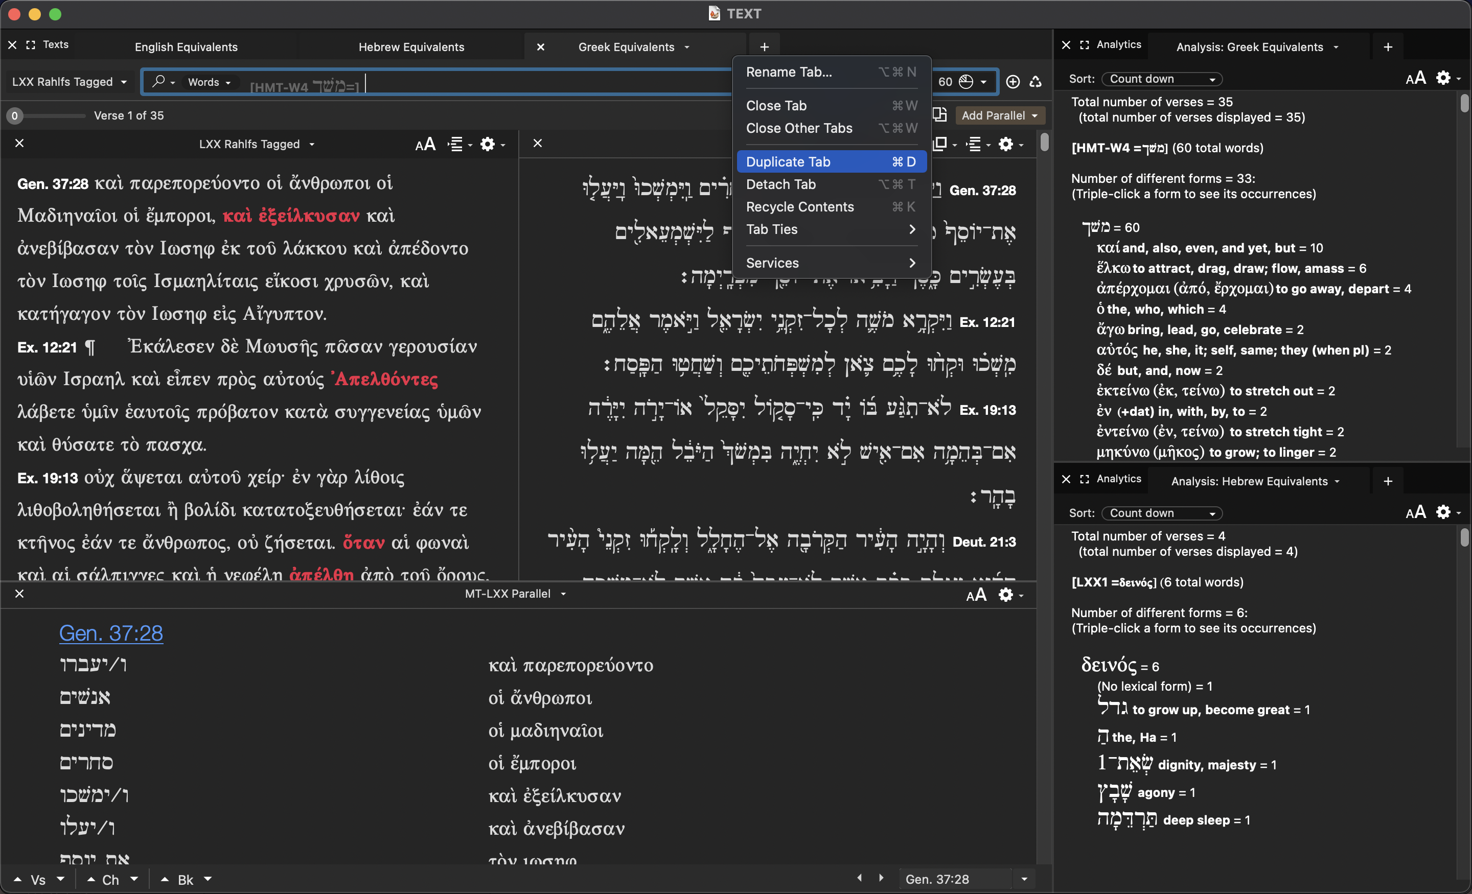This screenshot has width=1472, height=894.
Task: Switch to the Hebrew Equivalents tab
Action: (x=411, y=46)
